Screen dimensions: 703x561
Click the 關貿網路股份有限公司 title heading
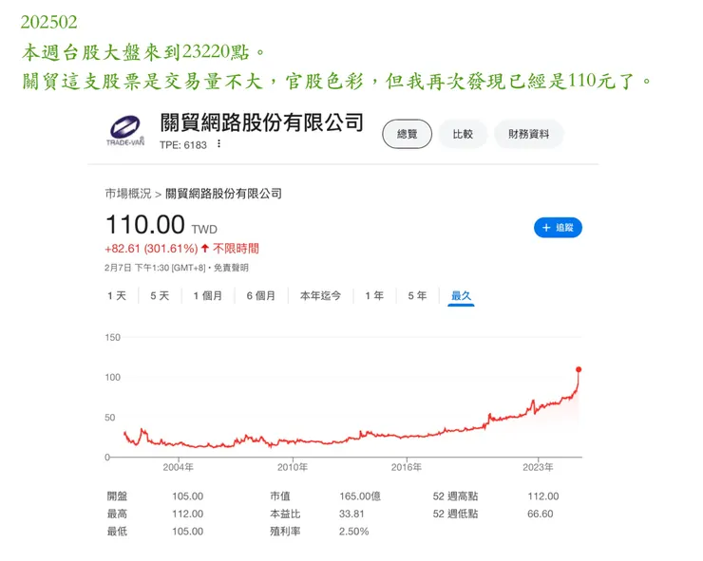(262, 122)
